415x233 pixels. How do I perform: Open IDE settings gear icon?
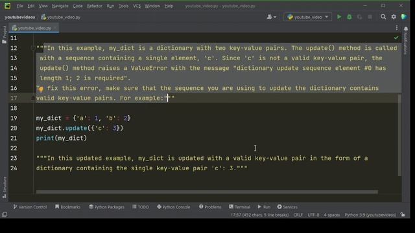pos(394,17)
